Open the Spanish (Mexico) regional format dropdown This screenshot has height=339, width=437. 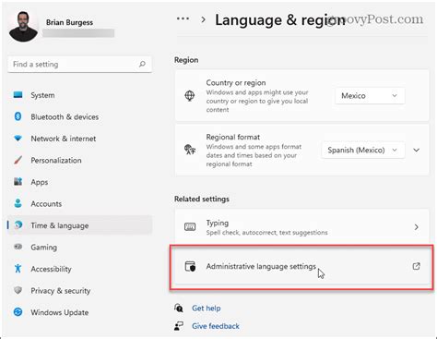362,150
